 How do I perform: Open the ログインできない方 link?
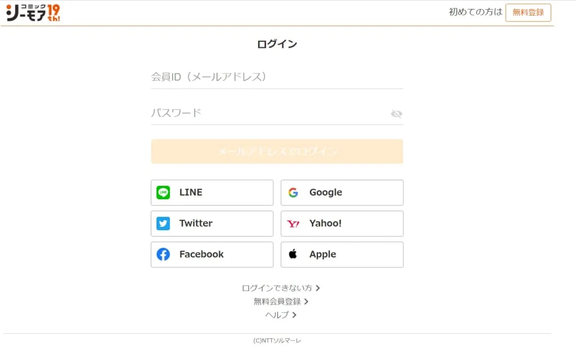tap(277, 288)
